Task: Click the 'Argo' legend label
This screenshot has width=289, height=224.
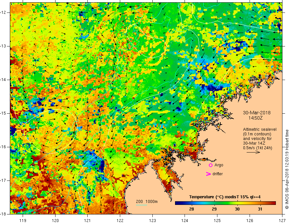Action: (x=219, y=165)
